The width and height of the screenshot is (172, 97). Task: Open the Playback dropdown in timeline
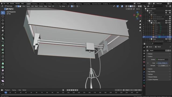(x=8, y=90)
